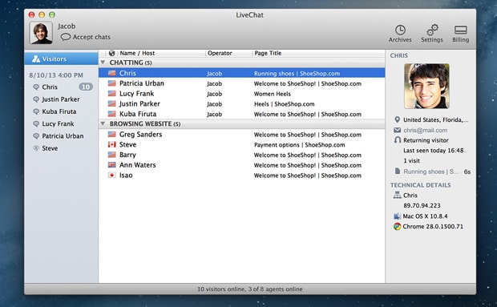The width and height of the screenshot is (497, 307).
Task: Toggle the Accept chats status
Action: [86, 37]
